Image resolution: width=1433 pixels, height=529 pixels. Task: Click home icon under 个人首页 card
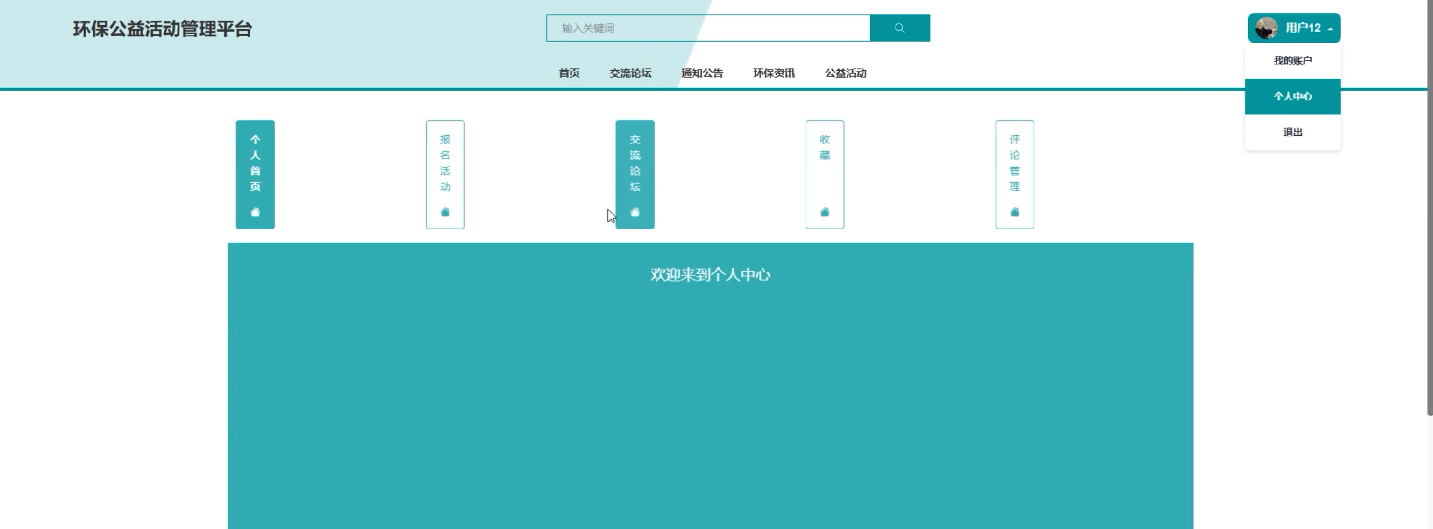255,212
